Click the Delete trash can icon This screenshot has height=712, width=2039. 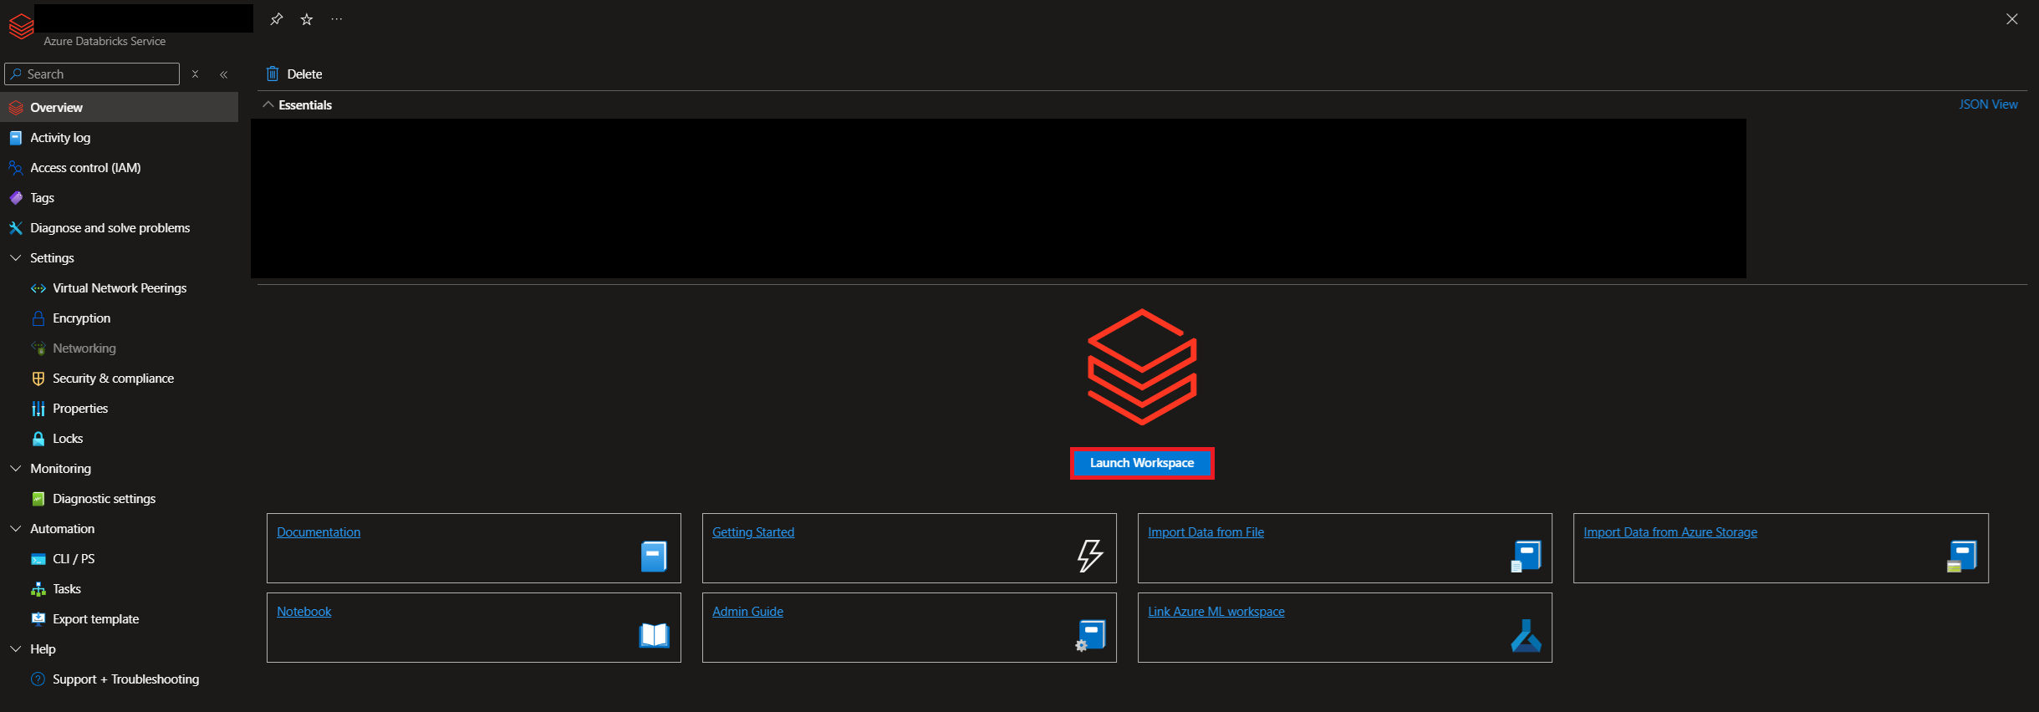273,74
